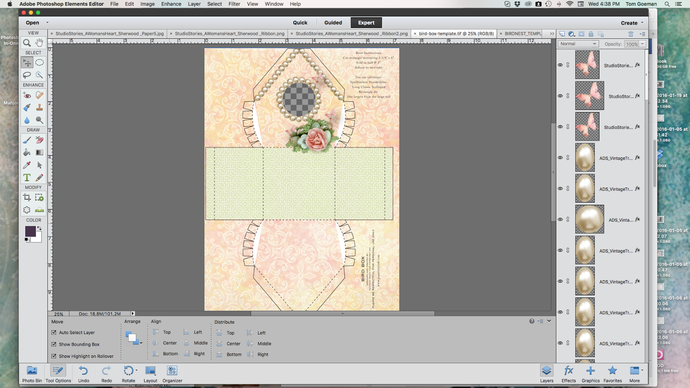Select the Crop tool
Viewport: 690px width, 388px height.
point(27,197)
